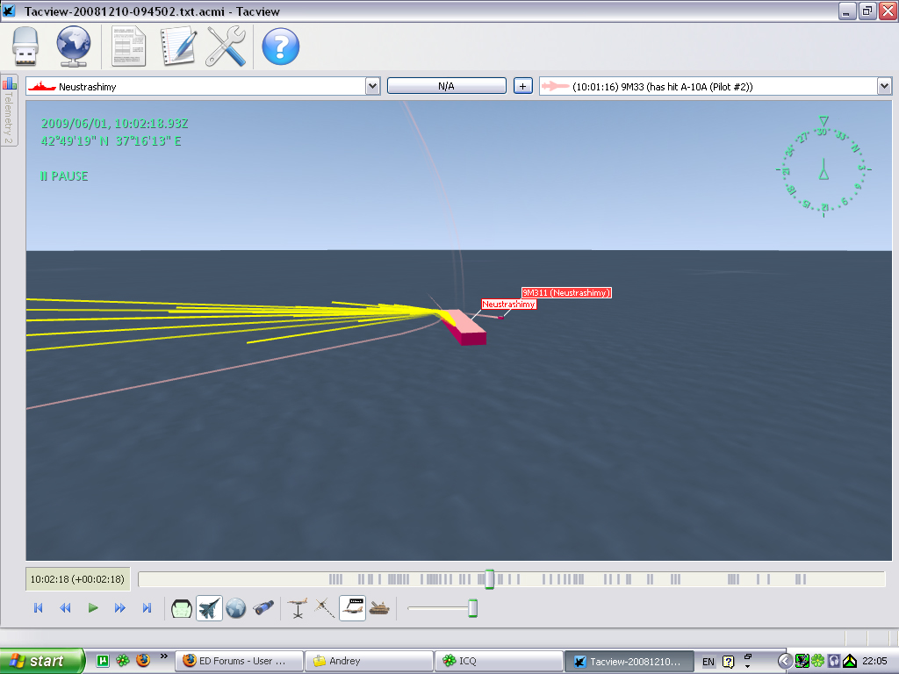The height and width of the screenshot is (674, 899).
Task: Open the Telemetry 2 side tab
Action: tap(9, 110)
